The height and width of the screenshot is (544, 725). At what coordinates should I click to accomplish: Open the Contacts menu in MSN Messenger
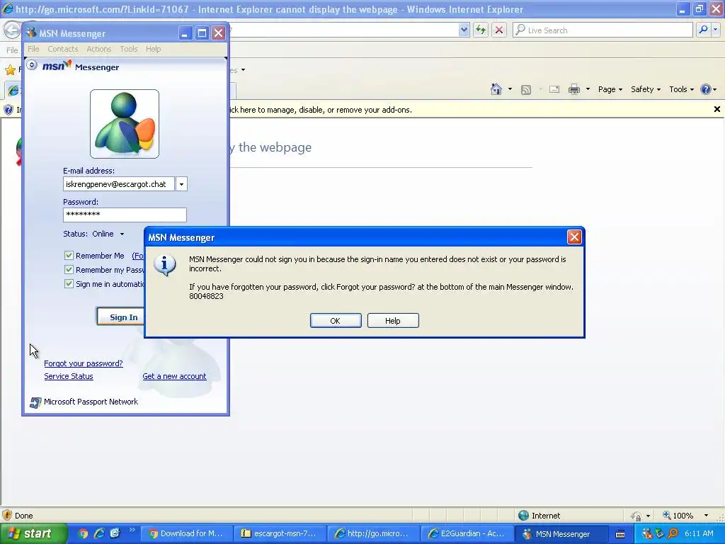point(63,49)
